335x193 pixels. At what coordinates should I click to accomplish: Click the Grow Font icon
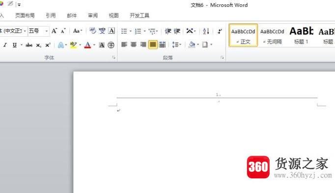coord(54,31)
